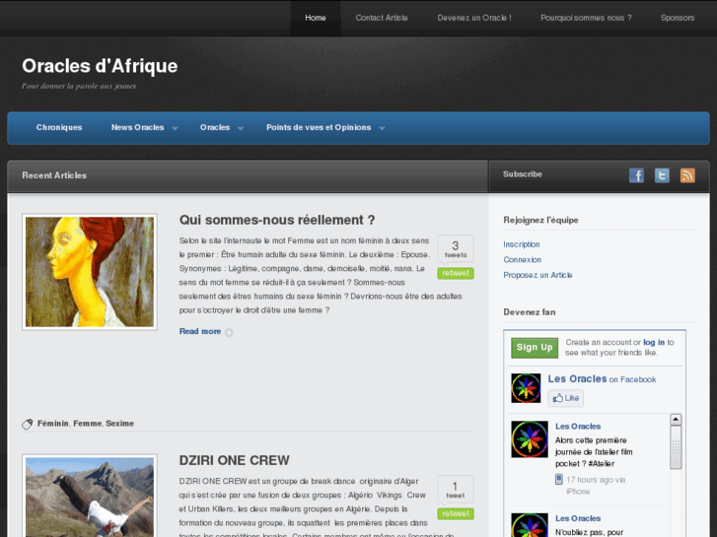
Task: Open the Sponsors page
Action: pyautogui.click(x=678, y=18)
